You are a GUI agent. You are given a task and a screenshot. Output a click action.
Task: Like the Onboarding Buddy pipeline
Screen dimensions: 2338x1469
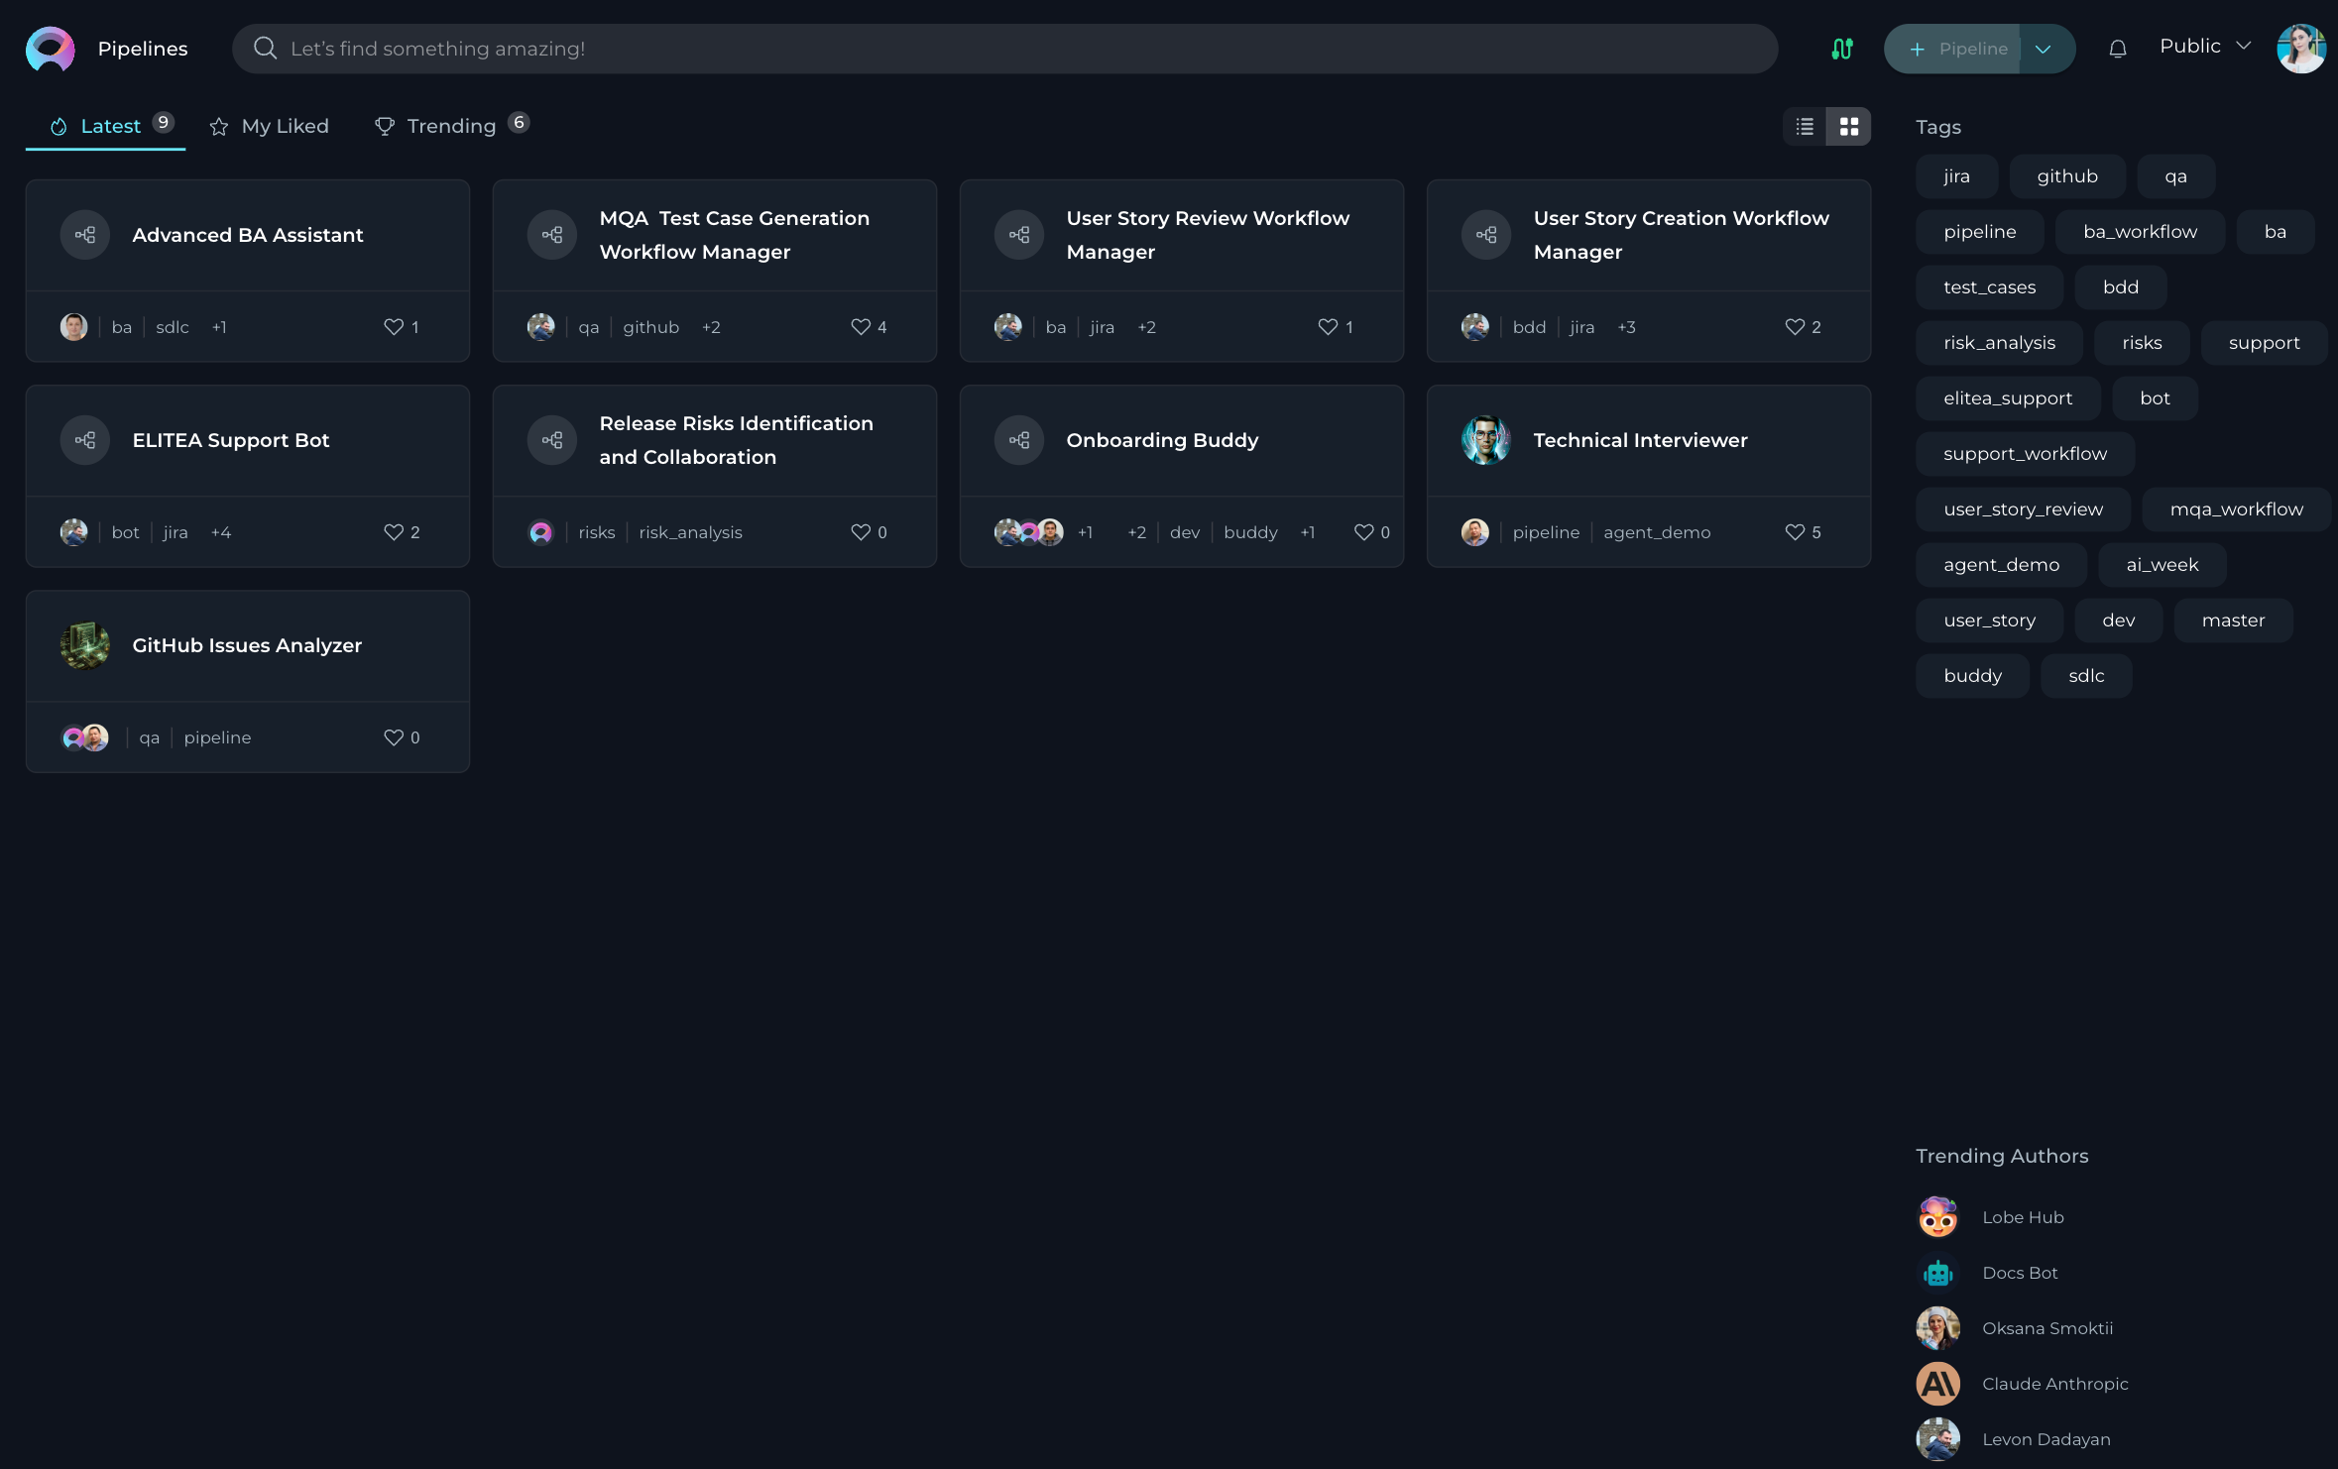coord(1364,532)
